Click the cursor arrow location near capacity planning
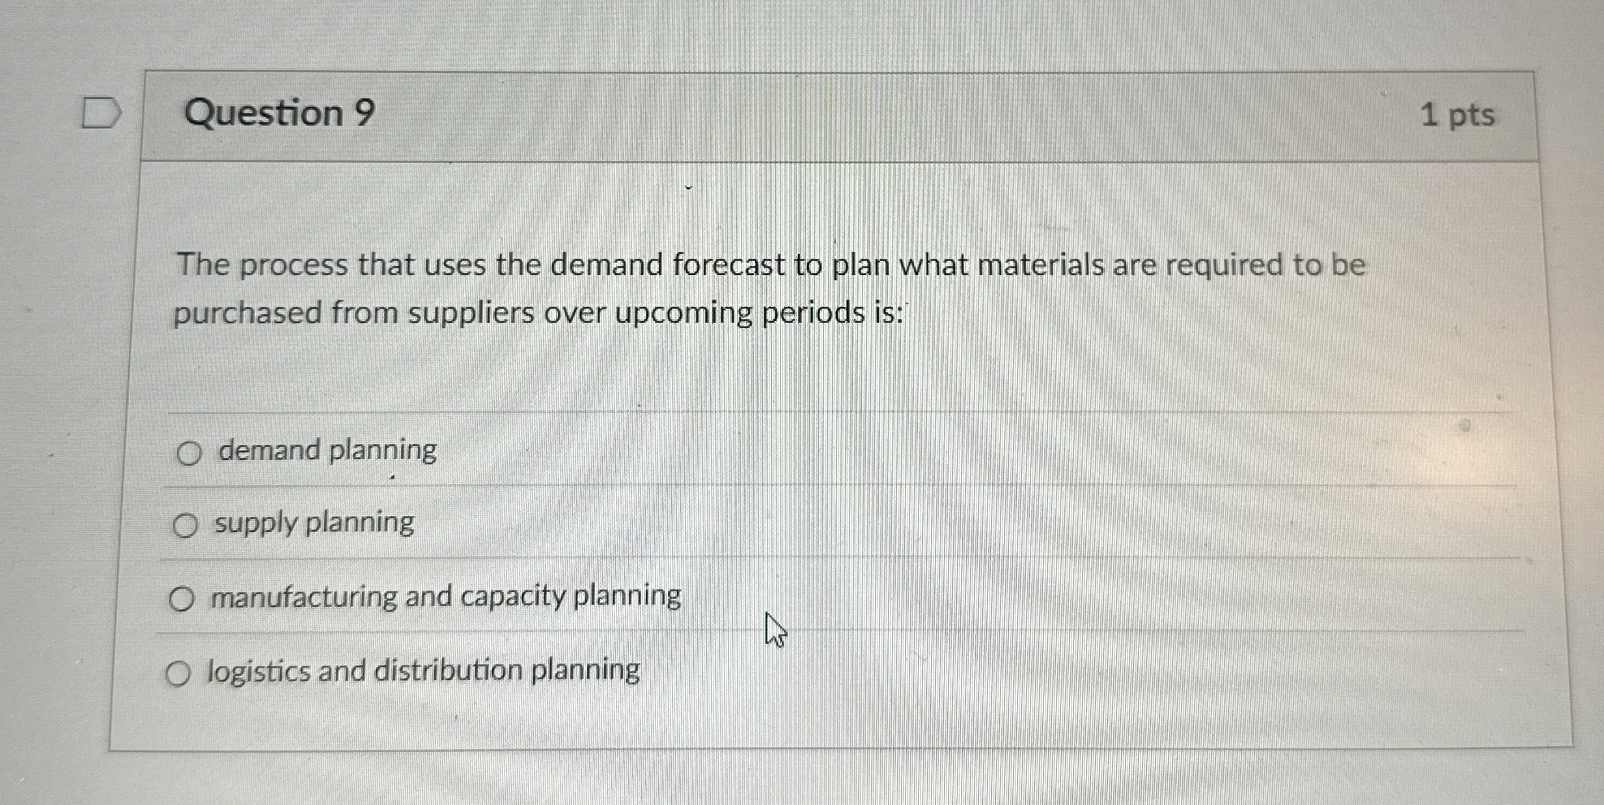 (x=776, y=628)
